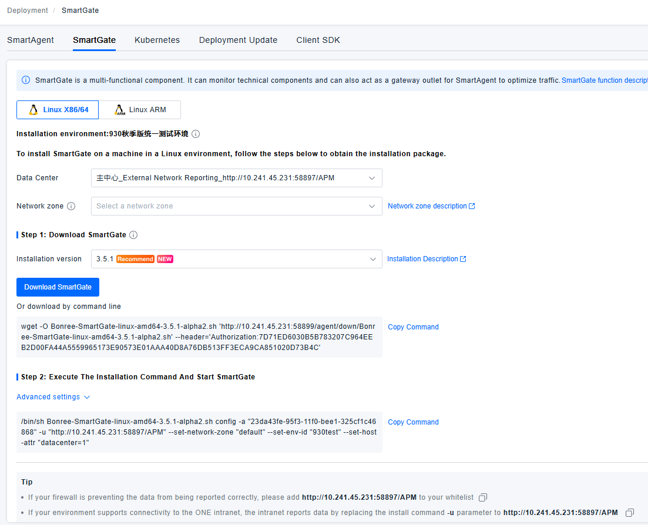Screen dimensions: 648x525
Task: Click external link icon after Network zone description
Action: pos(472,206)
